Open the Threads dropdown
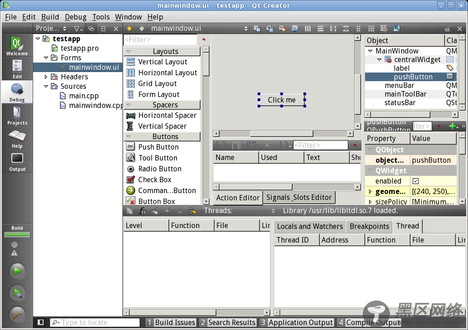Viewport: 468px width, 330px height. click(239, 211)
